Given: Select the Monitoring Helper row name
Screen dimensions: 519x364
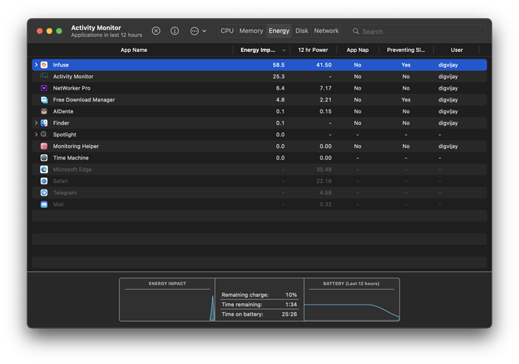Looking at the screenshot, I should (x=76, y=146).
